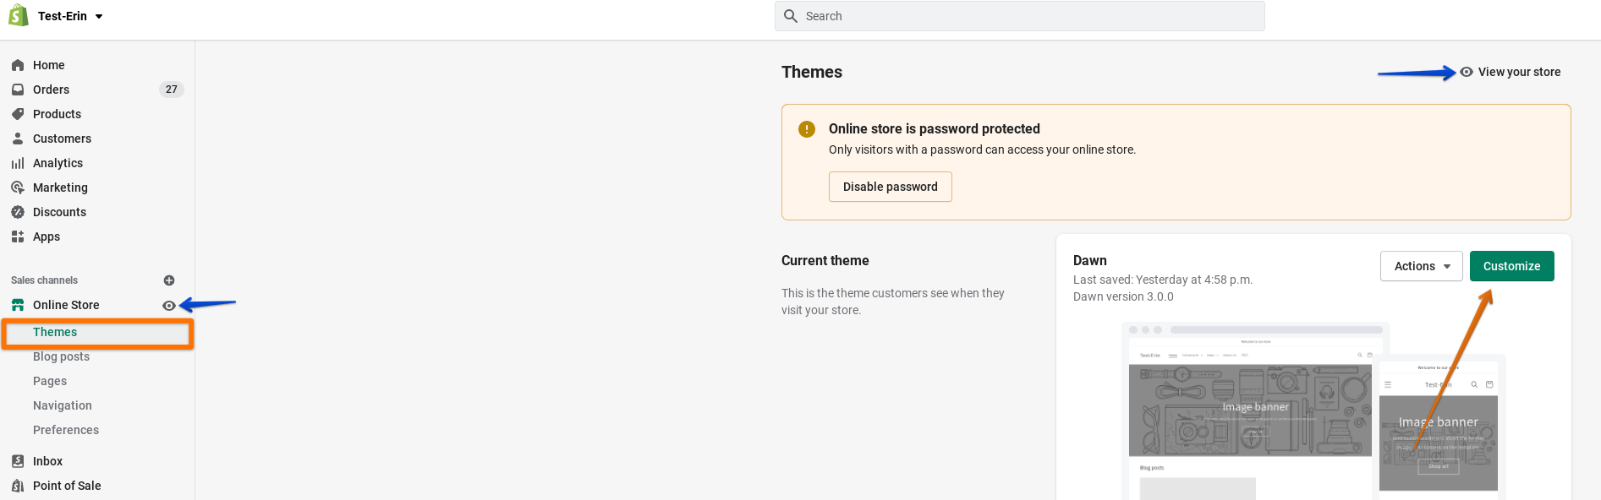Click the Disable password button
This screenshot has height=500, width=1601.
890,187
